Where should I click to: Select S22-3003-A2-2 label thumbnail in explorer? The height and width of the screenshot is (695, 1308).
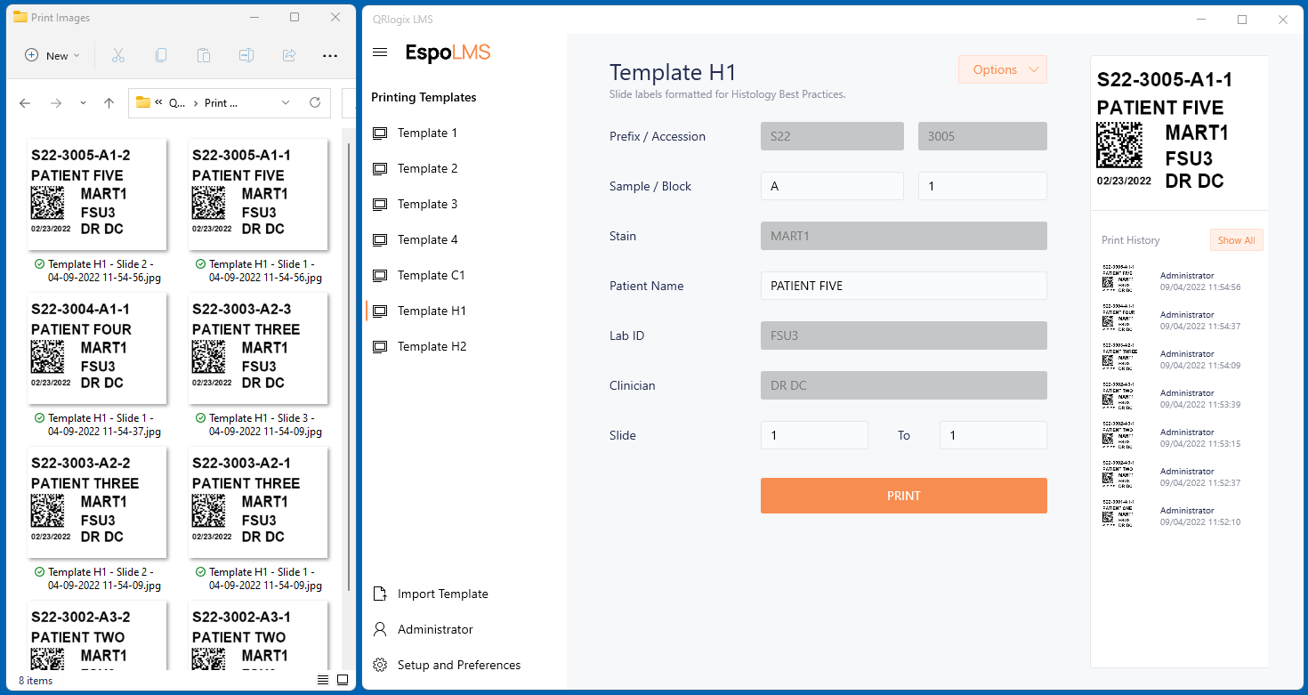point(97,502)
